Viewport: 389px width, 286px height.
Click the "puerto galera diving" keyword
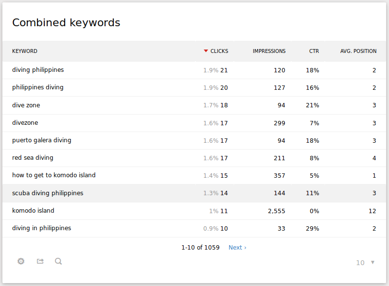41,140
